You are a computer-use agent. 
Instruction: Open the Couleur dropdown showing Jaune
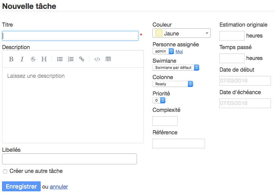182,33
